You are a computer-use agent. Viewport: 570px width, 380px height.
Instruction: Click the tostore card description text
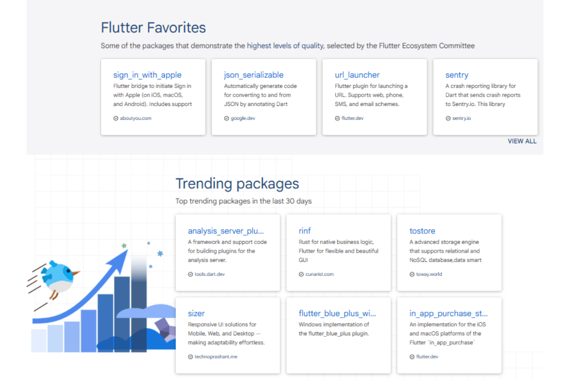445,251
